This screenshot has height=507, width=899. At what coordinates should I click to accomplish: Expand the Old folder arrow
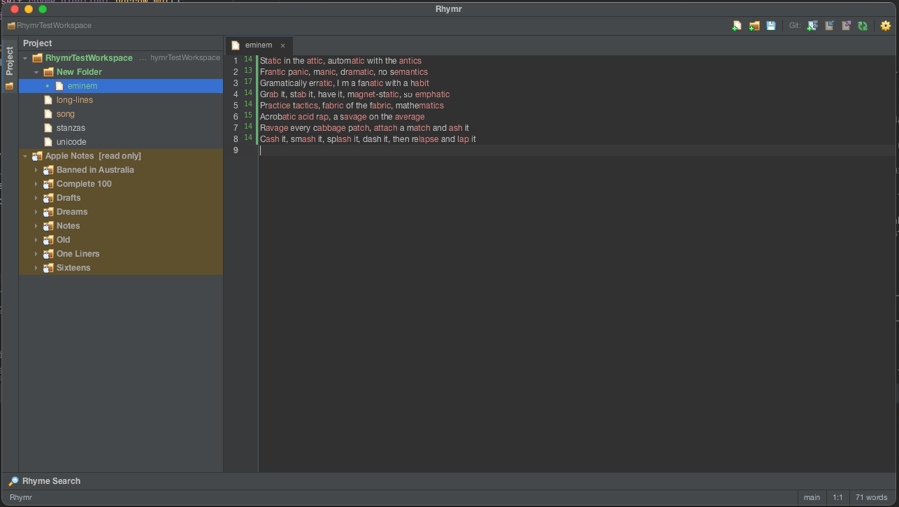coord(36,240)
